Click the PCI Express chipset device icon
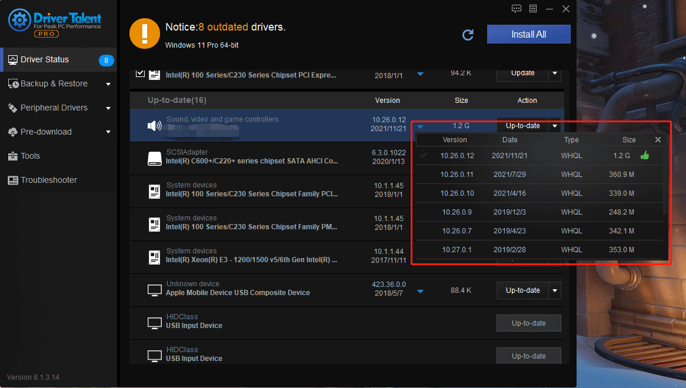The width and height of the screenshot is (686, 388). coord(154,75)
